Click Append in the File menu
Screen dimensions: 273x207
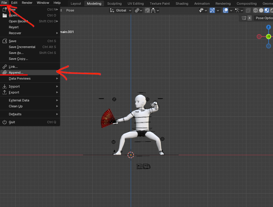(16, 73)
